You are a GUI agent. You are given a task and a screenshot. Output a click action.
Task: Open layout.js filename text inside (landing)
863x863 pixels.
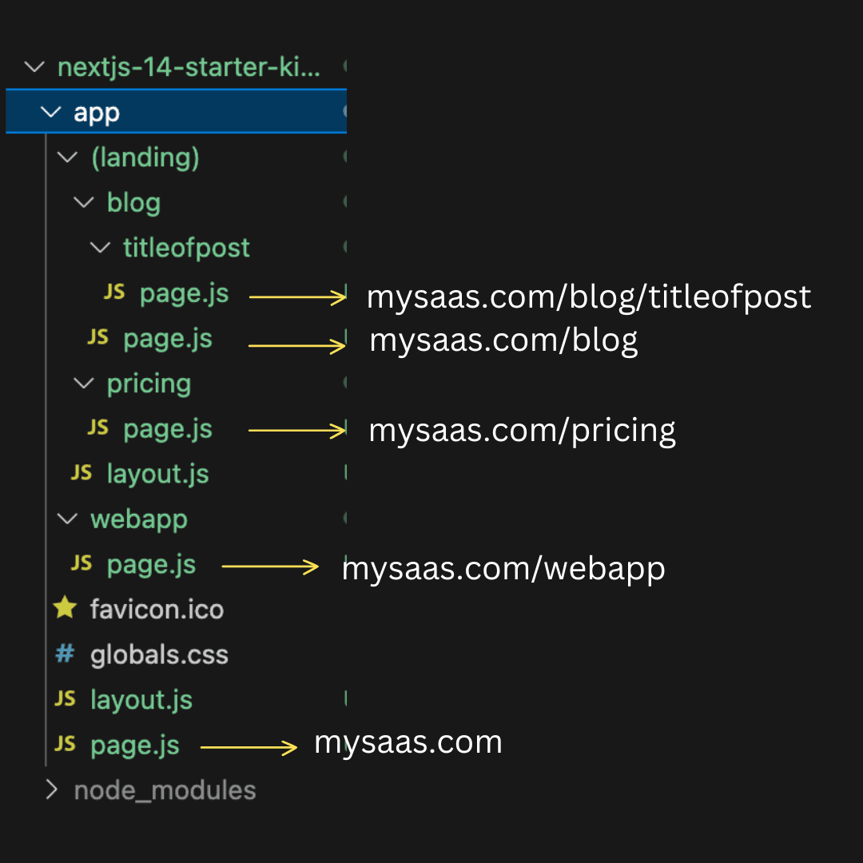click(x=158, y=474)
